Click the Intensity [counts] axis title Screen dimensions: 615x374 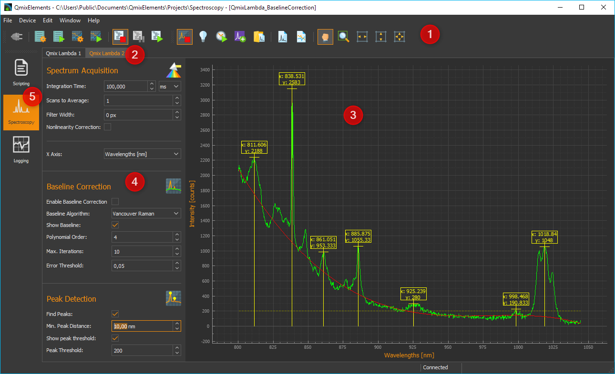pos(192,203)
